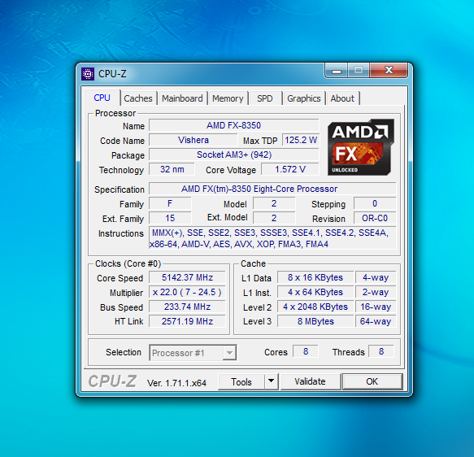This screenshot has width=474, height=457.
Task: Click the Ext. Family value 15
Action: pyautogui.click(x=170, y=218)
